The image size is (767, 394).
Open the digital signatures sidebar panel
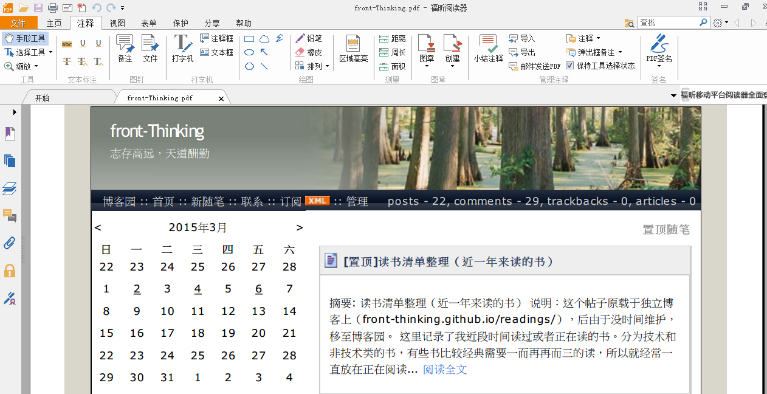10,298
